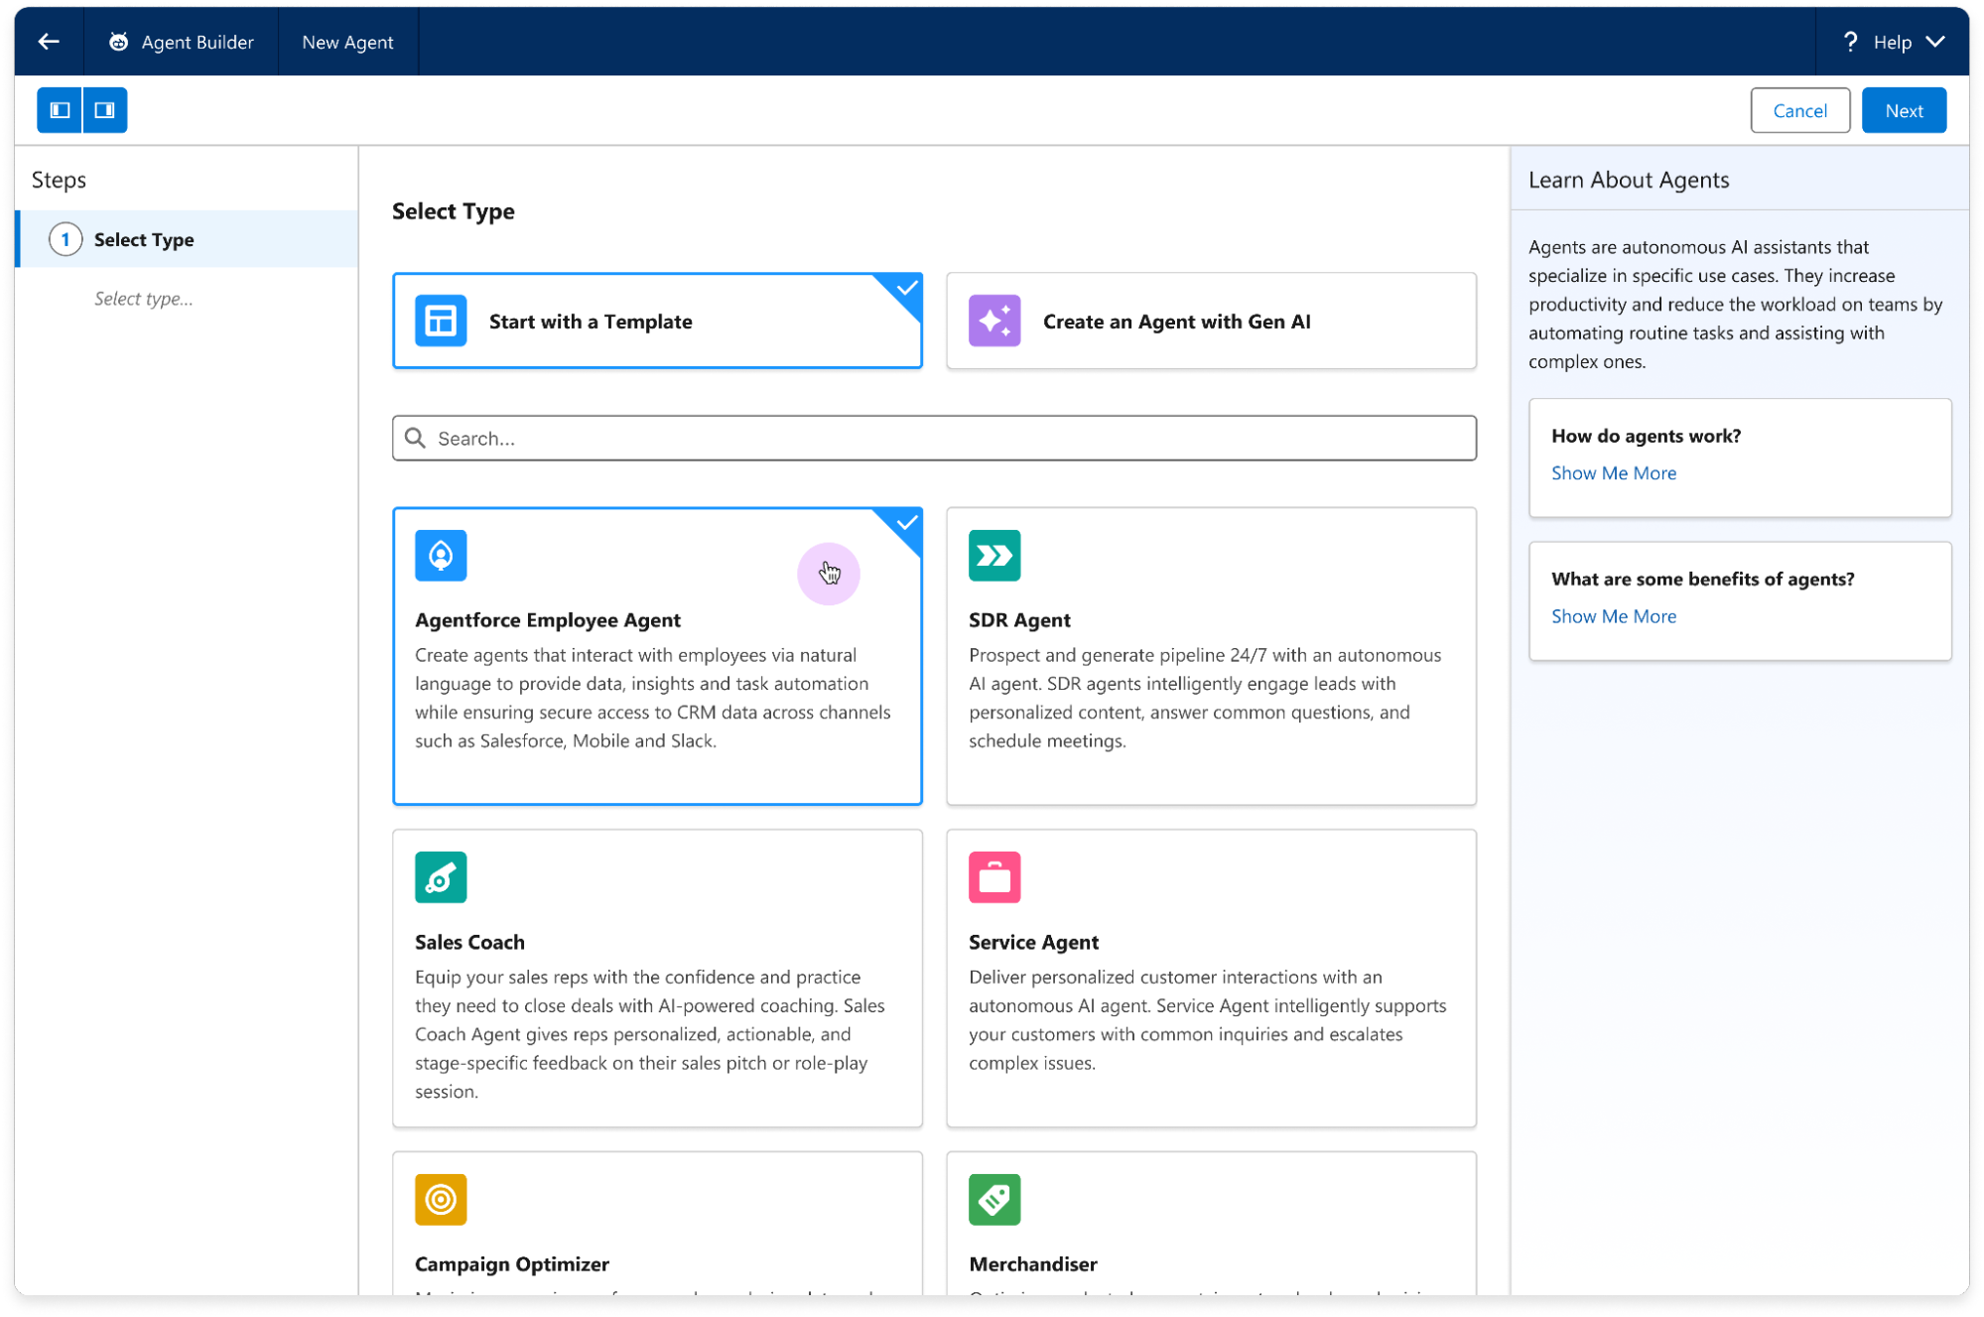Click the Merchandiser tag icon
Screen dimensions: 1984x1317
coord(993,1199)
